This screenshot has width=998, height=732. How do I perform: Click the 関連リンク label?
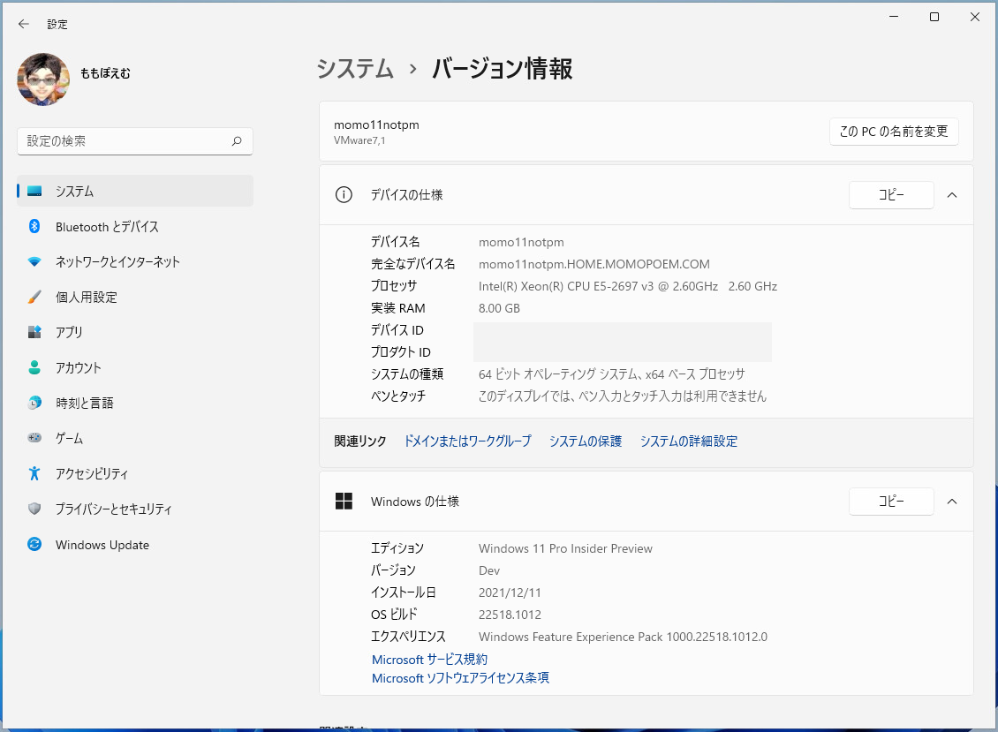pyautogui.click(x=360, y=441)
